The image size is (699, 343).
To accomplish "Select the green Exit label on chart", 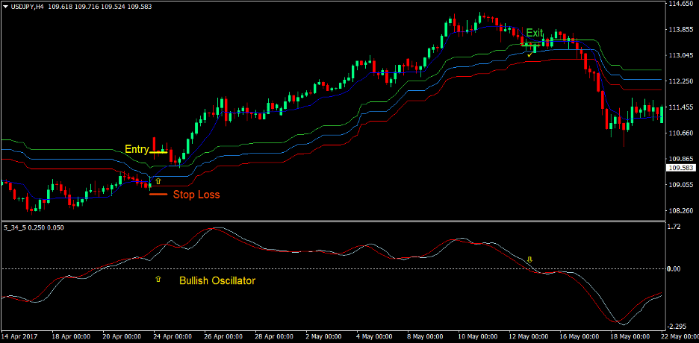I will (535, 33).
